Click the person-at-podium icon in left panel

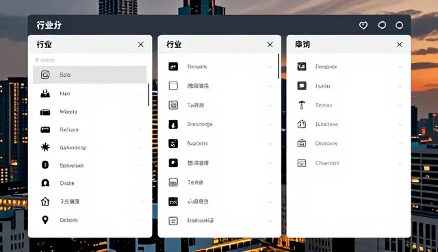pos(45,93)
